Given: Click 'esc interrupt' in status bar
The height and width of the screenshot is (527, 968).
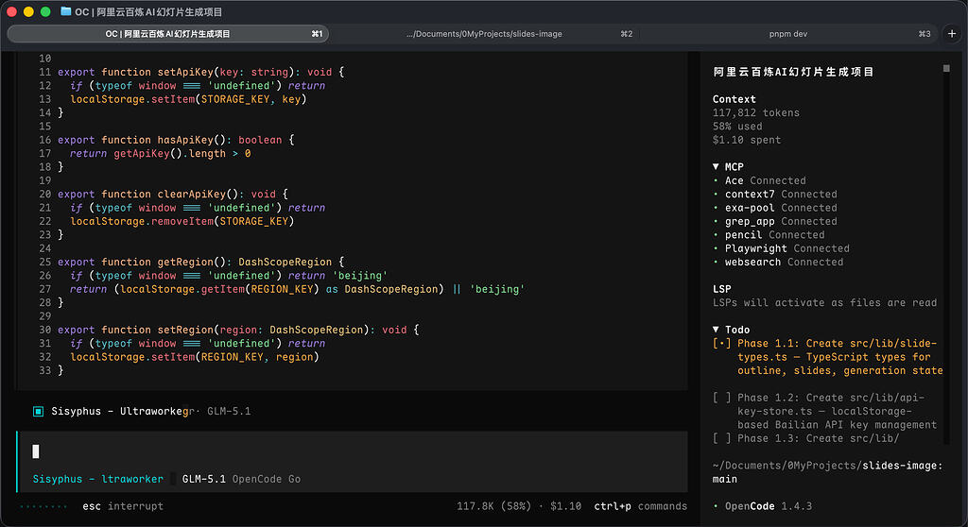Looking at the screenshot, I should point(123,506).
